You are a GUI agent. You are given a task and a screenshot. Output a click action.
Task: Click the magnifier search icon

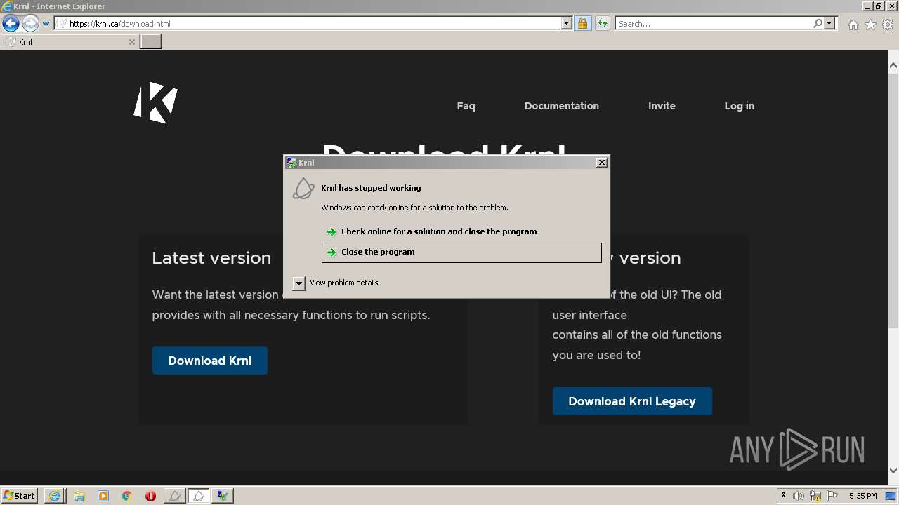(x=818, y=23)
